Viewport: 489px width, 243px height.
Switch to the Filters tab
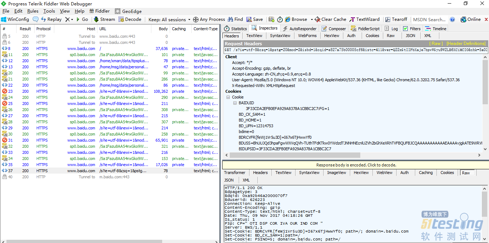[x=412, y=28]
